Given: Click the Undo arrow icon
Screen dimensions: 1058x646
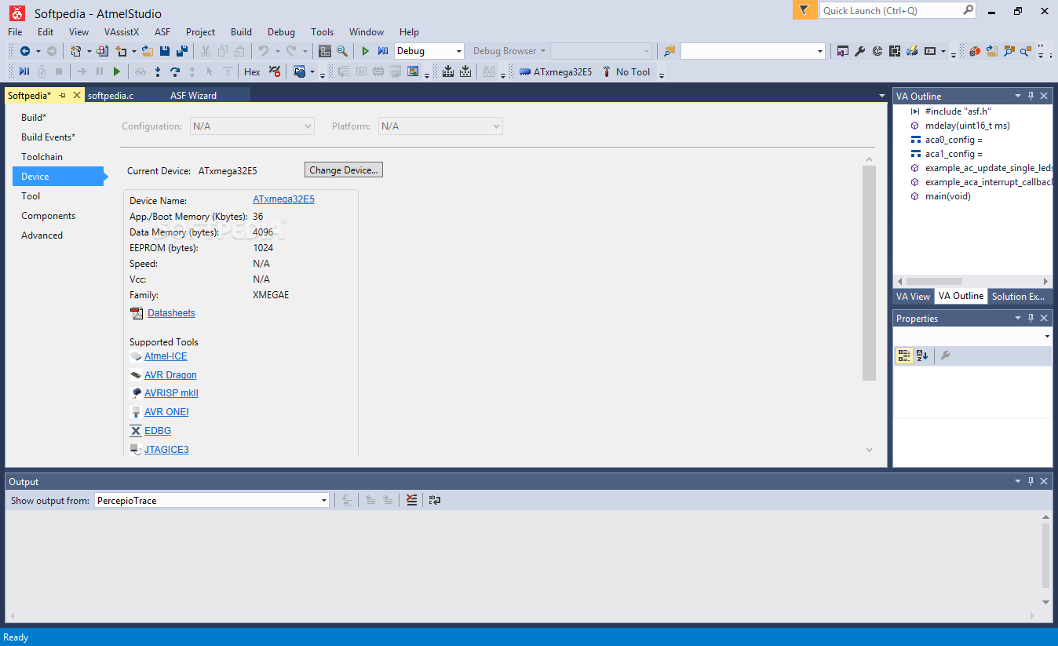Looking at the screenshot, I should [264, 51].
